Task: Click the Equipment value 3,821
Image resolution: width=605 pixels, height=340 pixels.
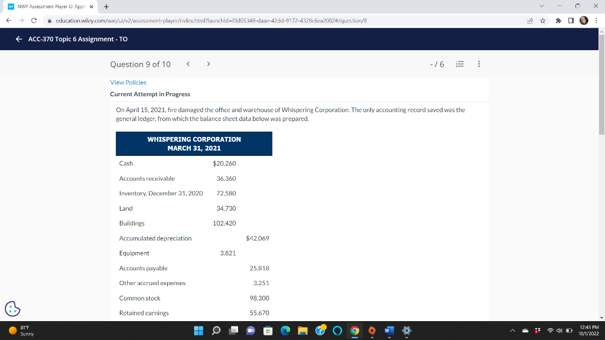Action: (227, 253)
